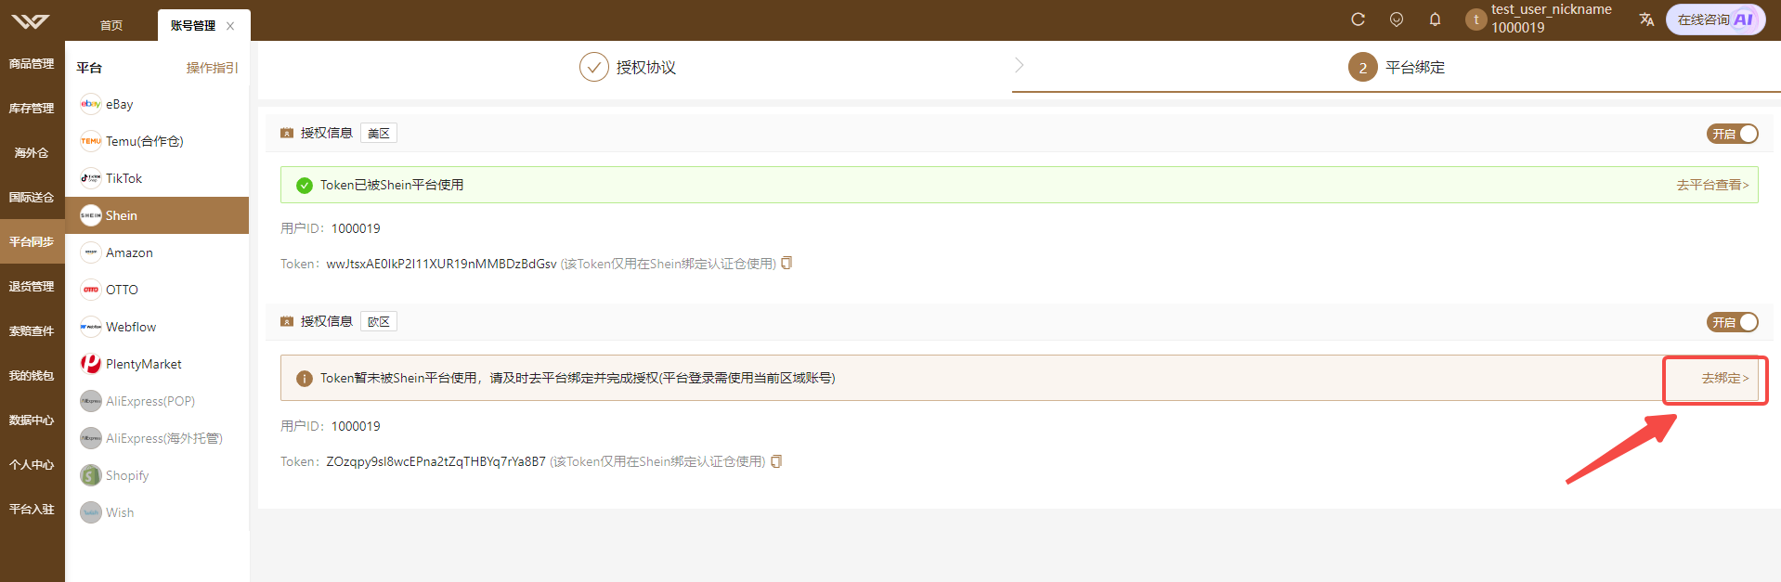Close the 账号管理 tab
The height and width of the screenshot is (582, 1781).
pos(230,26)
